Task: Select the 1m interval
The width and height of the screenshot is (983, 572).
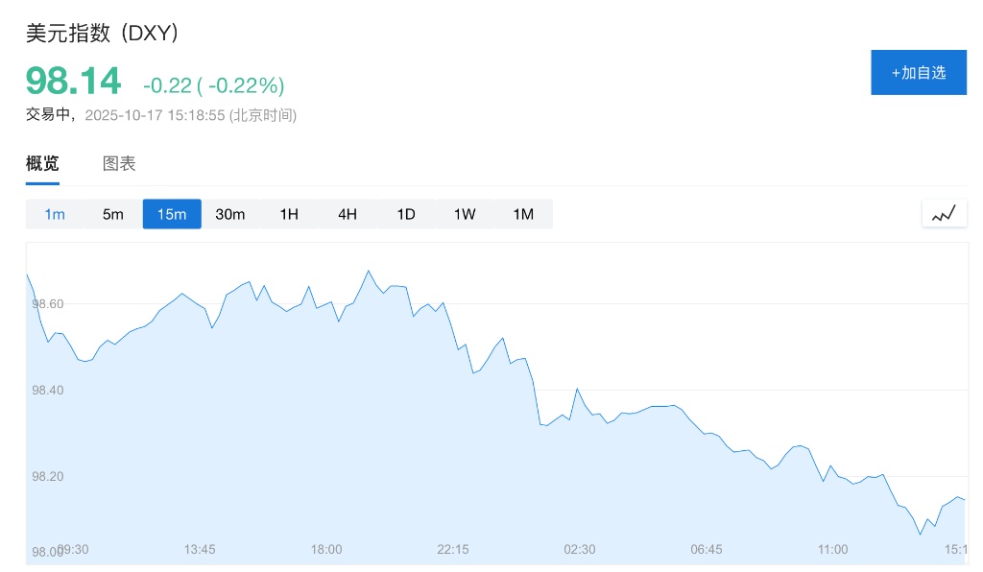Action: pyautogui.click(x=55, y=214)
